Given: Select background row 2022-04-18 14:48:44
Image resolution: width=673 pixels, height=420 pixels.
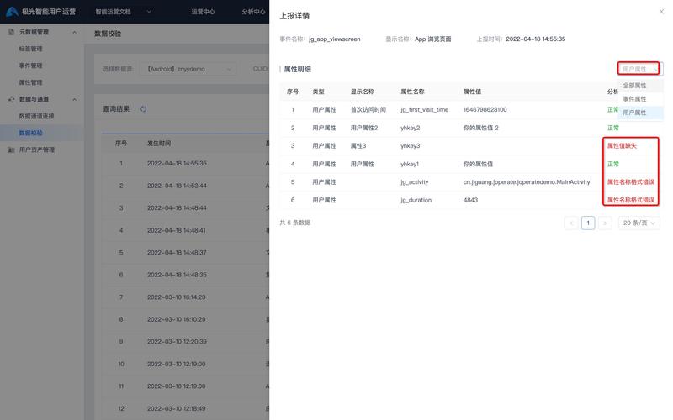Looking at the screenshot, I should click(185, 208).
